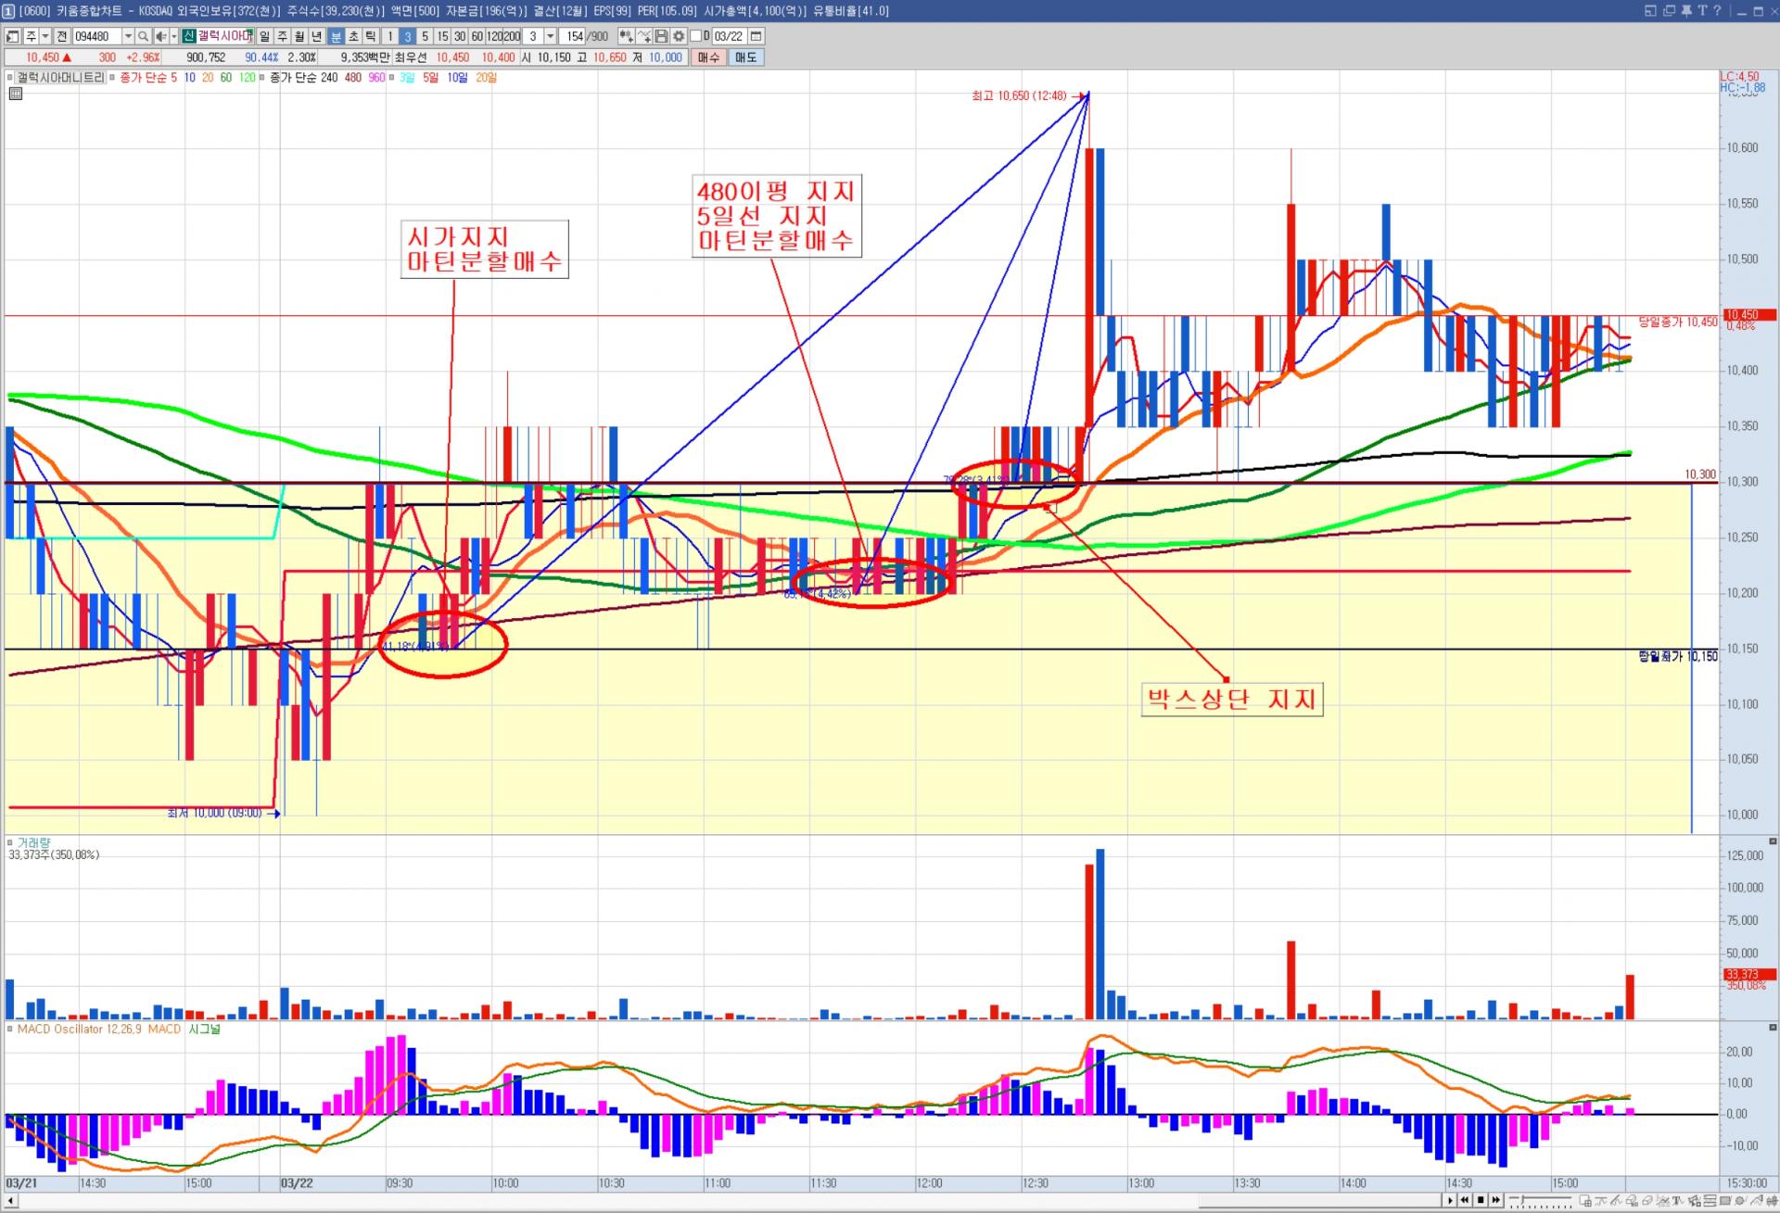Click the stock search magnifier icon

pyautogui.click(x=143, y=36)
